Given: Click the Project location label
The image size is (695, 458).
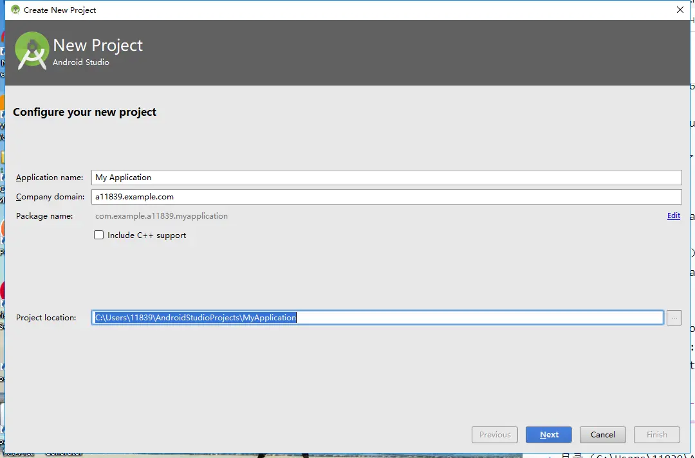Looking at the screenshot, I should 46,318.
